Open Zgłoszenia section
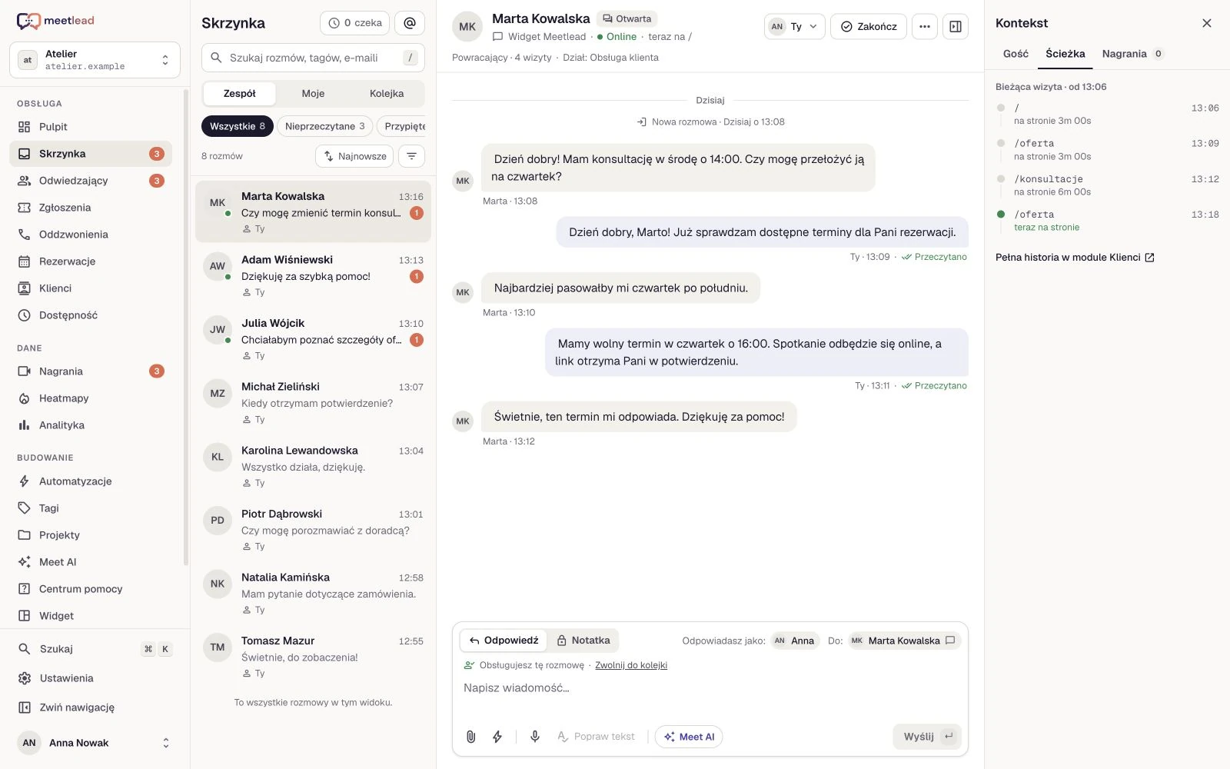This screenshot has height=769, width=1230. (91, 208)
